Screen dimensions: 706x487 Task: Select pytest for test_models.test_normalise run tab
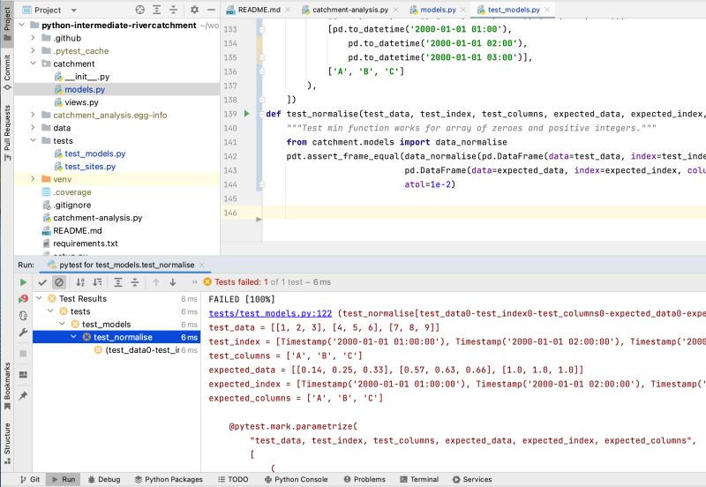pyautogui.click(x=126, y=265)
